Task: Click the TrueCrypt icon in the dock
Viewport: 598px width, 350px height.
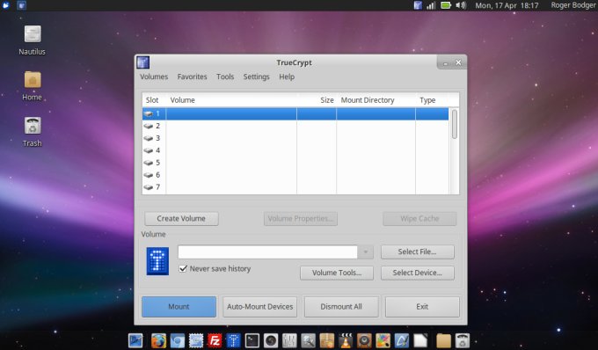Action: click(233, 340)
